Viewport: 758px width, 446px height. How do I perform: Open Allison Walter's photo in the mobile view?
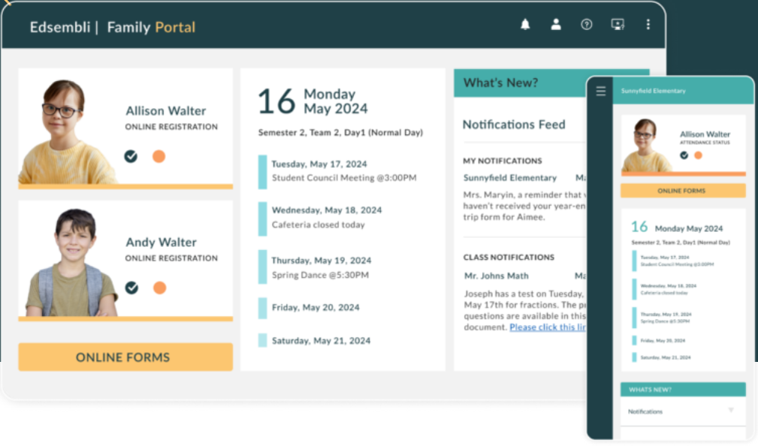(646, 145)
